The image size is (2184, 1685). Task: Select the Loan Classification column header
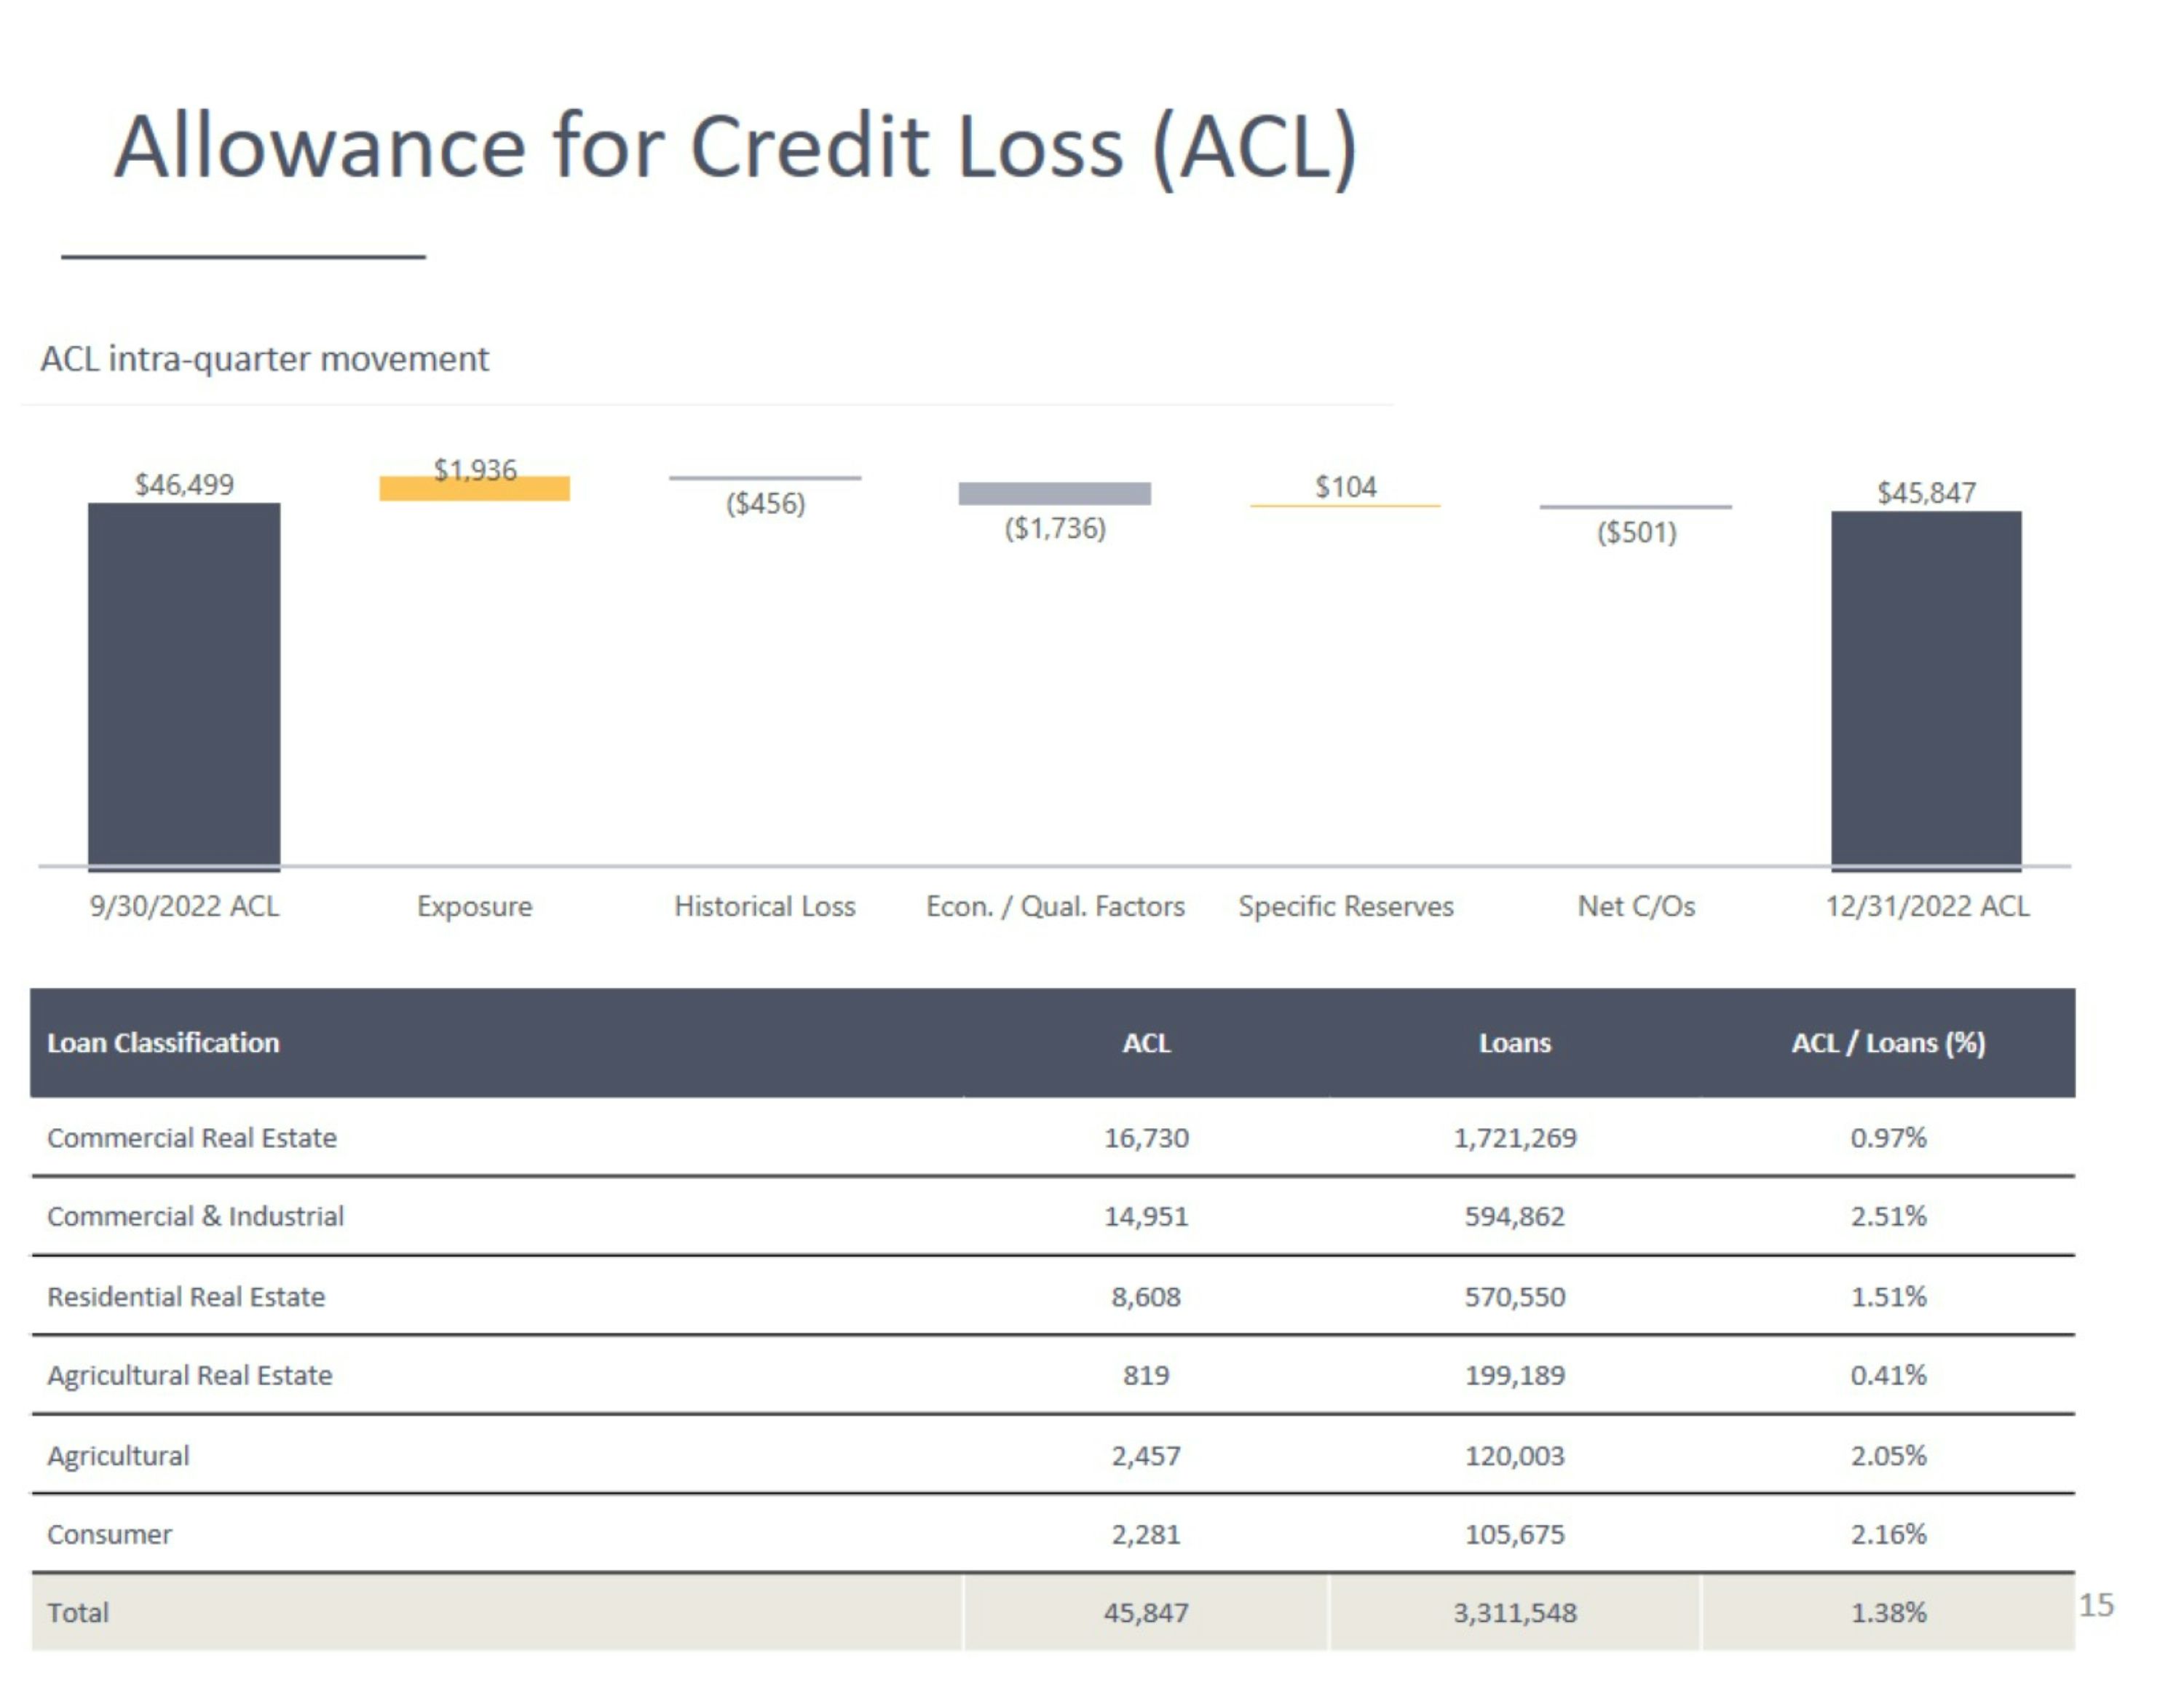[163, 1043]
